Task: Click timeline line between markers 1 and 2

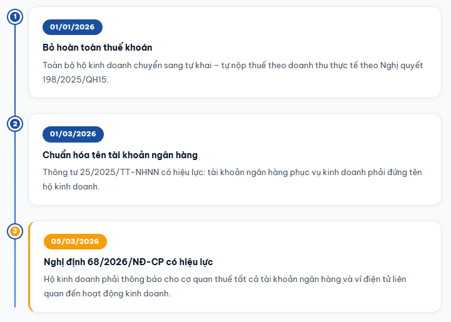Action: click(15, 70)
